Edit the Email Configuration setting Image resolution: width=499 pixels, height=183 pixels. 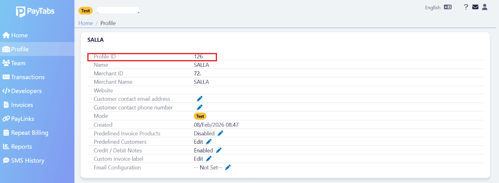click(x=228, y=168)
